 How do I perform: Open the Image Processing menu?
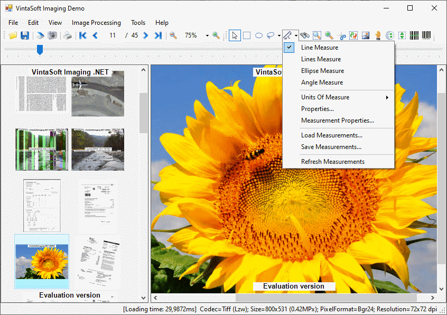[x=96, y=23]
